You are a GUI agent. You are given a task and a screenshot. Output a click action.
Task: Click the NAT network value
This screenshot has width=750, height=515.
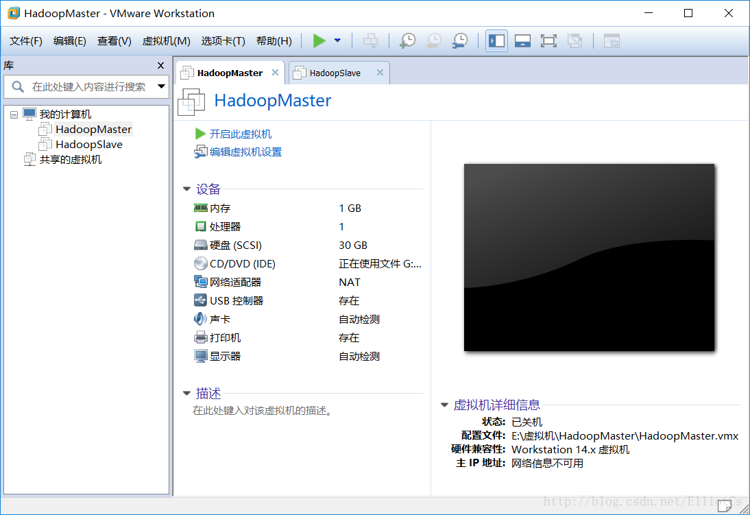point(349,283)
